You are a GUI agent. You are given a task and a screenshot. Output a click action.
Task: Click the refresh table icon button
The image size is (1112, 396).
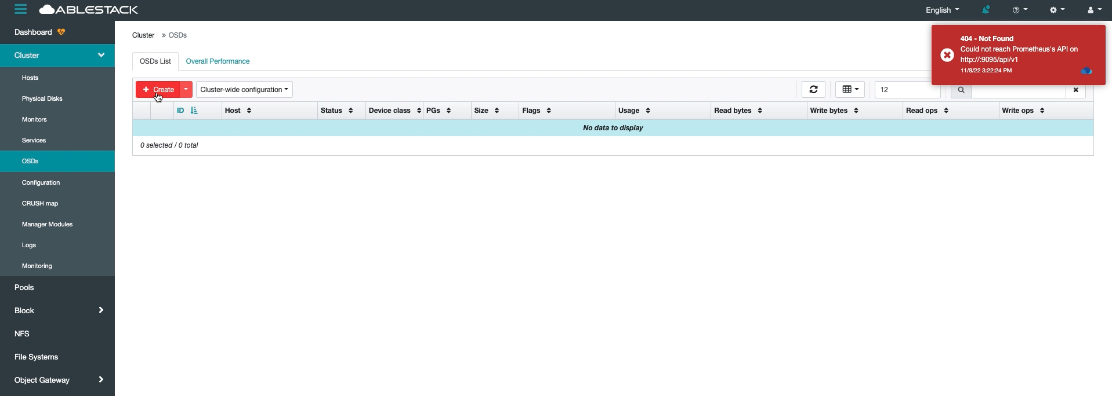pos(813,89)
